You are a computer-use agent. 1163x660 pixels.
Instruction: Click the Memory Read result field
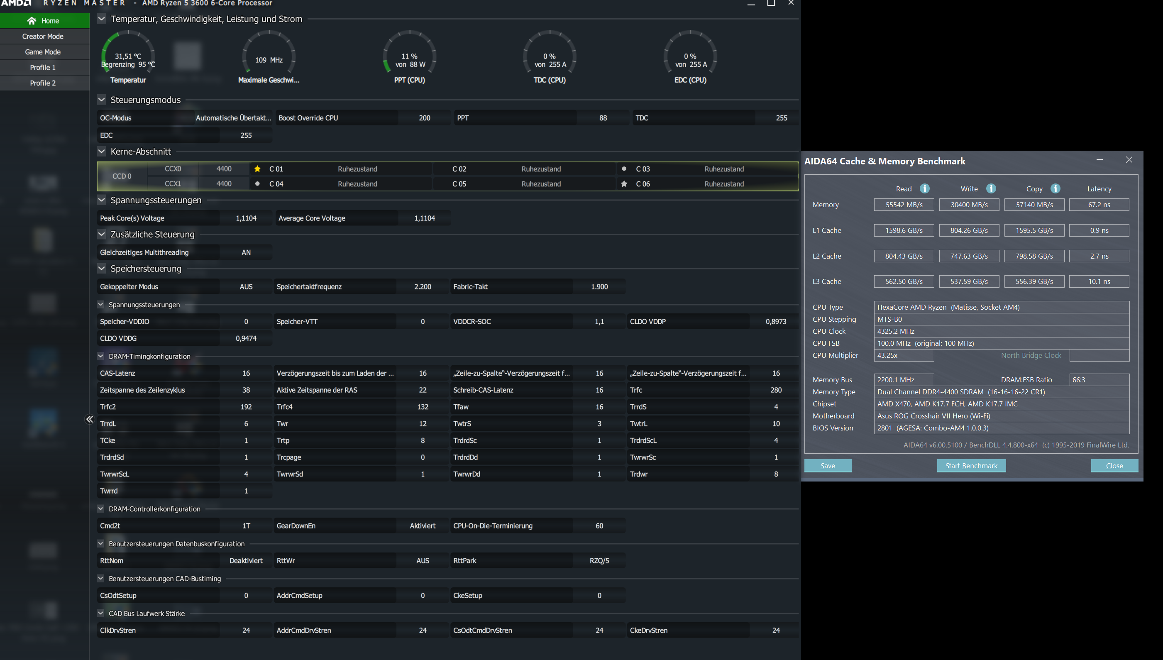(x=904, y=205)
